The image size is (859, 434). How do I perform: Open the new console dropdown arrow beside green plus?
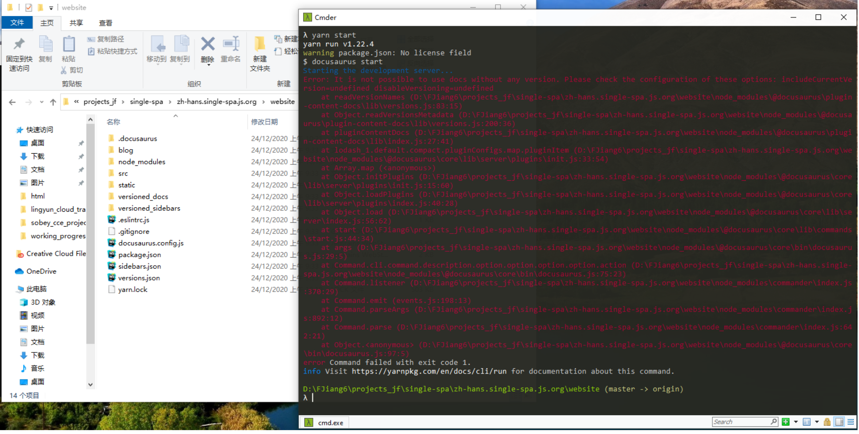[796, 422]
